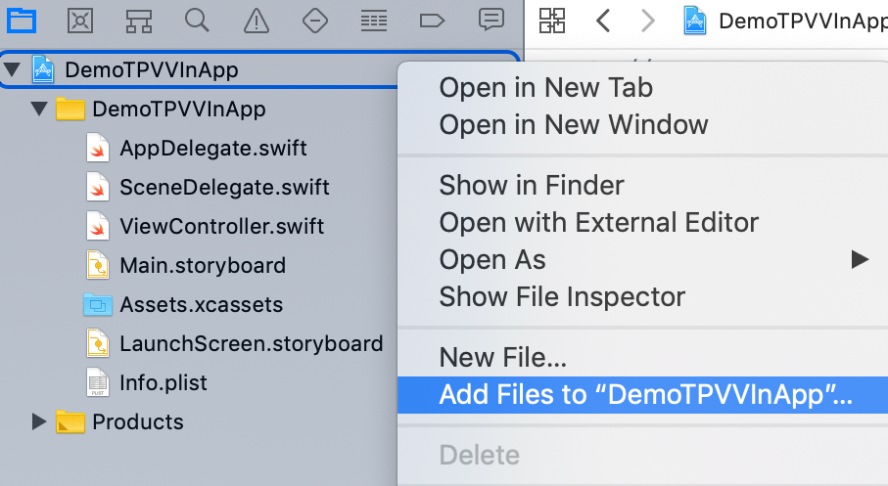Open the Test navigator diamond icon

(314, 19)
